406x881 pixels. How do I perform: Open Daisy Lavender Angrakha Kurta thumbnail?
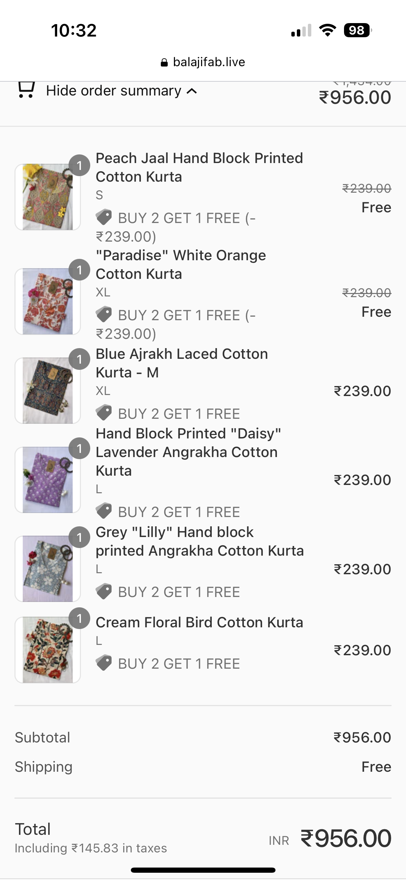(x=48, y=479)
